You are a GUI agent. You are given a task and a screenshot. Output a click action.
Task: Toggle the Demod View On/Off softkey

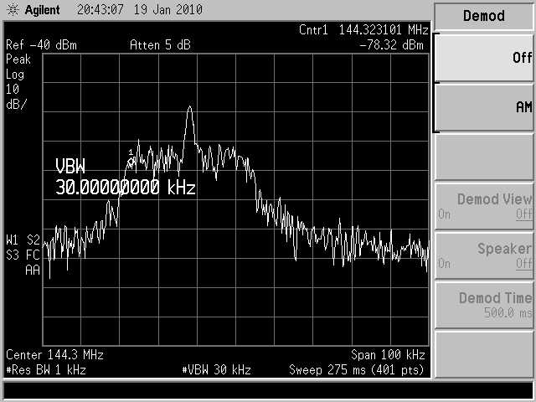point(484,206)
